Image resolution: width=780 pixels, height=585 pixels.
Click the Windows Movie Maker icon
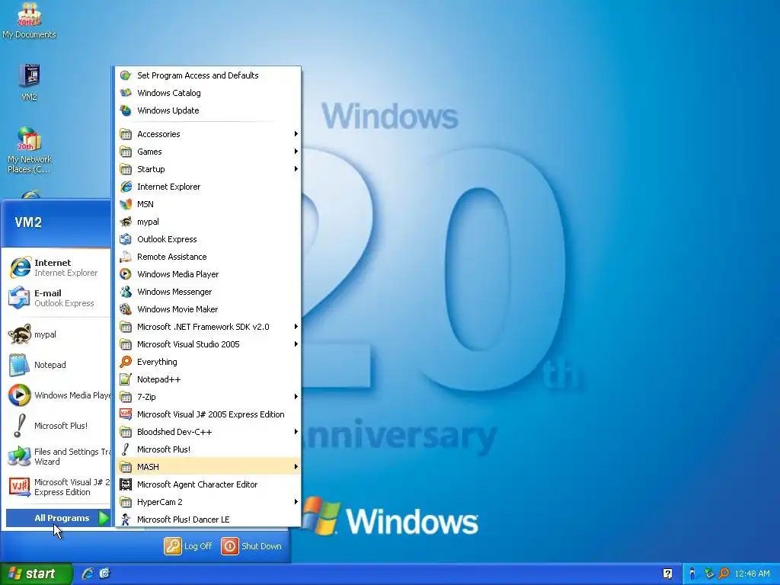pos(126,309)
